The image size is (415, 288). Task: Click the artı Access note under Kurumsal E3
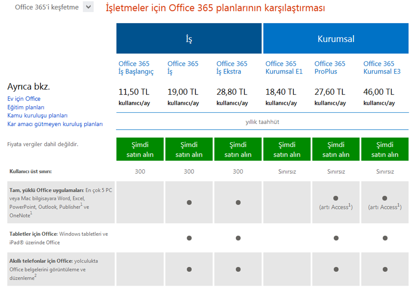point(385,207)
